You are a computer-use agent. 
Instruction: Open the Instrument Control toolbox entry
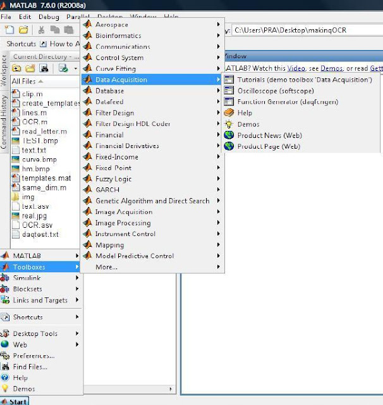152,234
